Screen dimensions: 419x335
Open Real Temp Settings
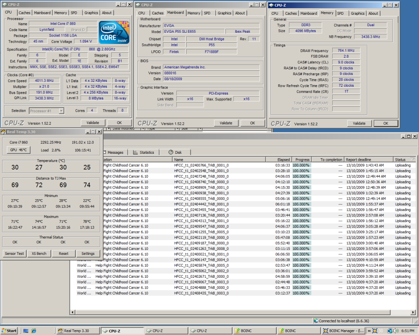(x=88, y=254)
